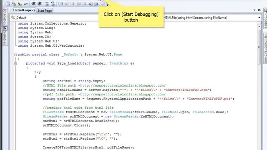Click 'ConvertHTMLToPDF.htm' string literal
The image size is (267, 150).
coord(186,90)
